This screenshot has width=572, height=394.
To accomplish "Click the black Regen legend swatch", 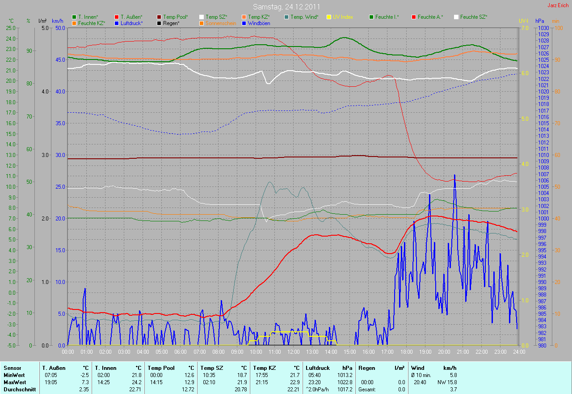I will (159, 23).
